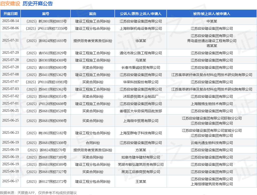Click the 被告/被上诉人/被申请人 column header
The image size is (257, 195).
[x=212, y=14]
